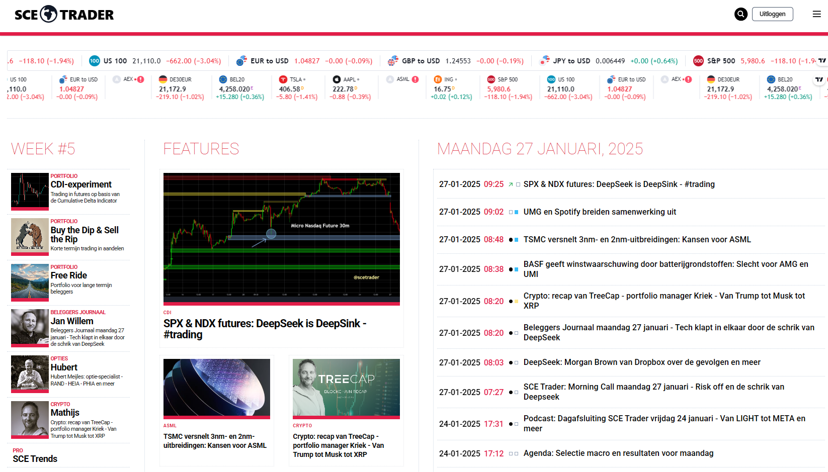Screen dimensions: 828x472
Task: Open Mathijs crypto article
Action: point(65,413)
